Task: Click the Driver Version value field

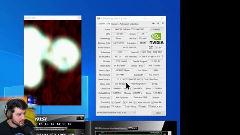Action: pyautogui.click(x=137, y=79)
